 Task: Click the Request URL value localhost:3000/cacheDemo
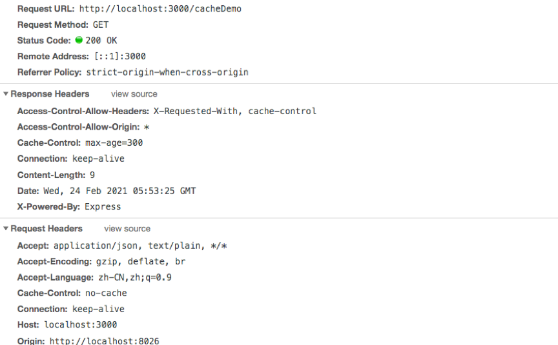pos(160,9)
